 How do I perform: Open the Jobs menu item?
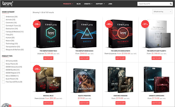pyautogui.click(x=110, y=4)
